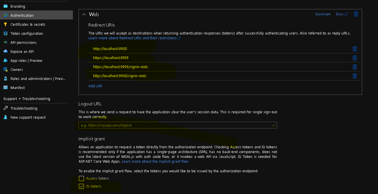Click the Owners icon
378x194 pixels.
[5, 69]
